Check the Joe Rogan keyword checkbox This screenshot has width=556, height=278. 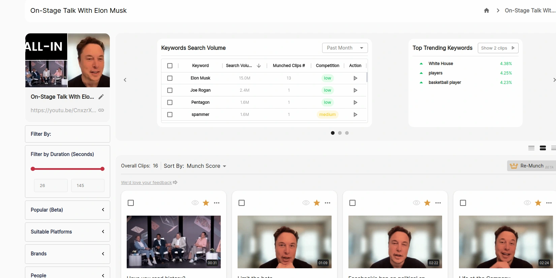click(x=170, y=90)
